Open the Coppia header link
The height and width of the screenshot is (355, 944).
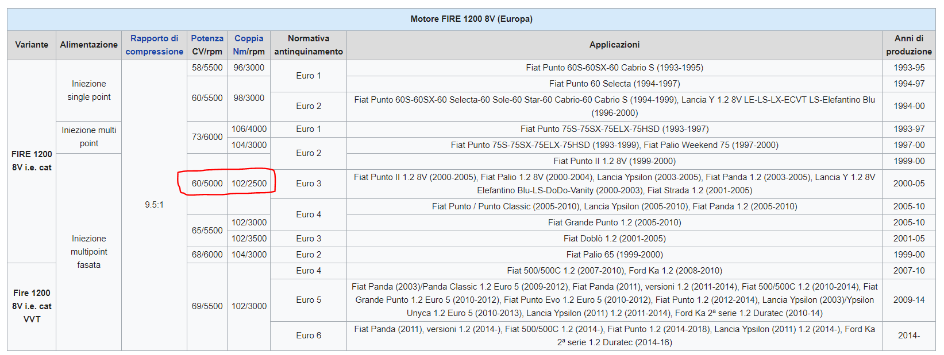(249, 38)
